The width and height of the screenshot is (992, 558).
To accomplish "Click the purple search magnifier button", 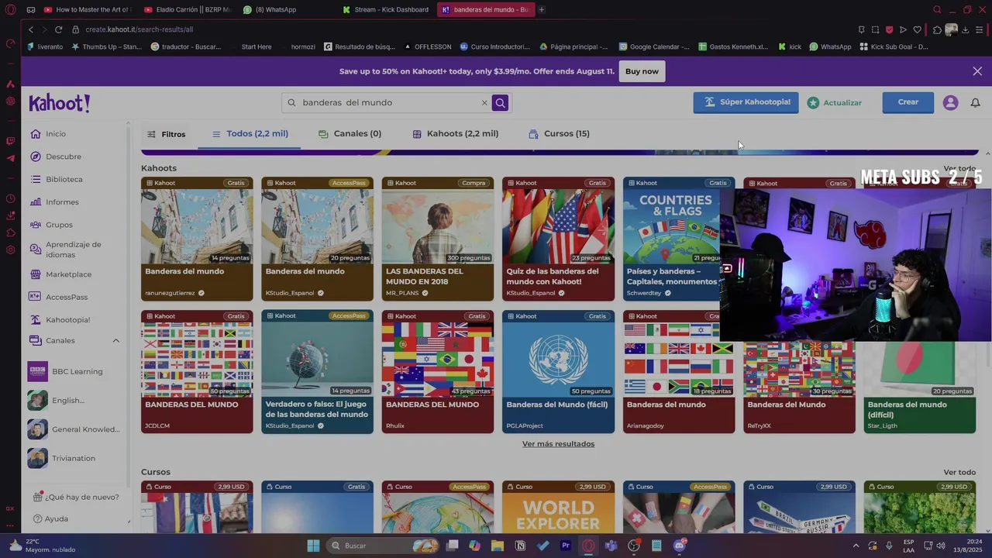I will coord(500,102).
